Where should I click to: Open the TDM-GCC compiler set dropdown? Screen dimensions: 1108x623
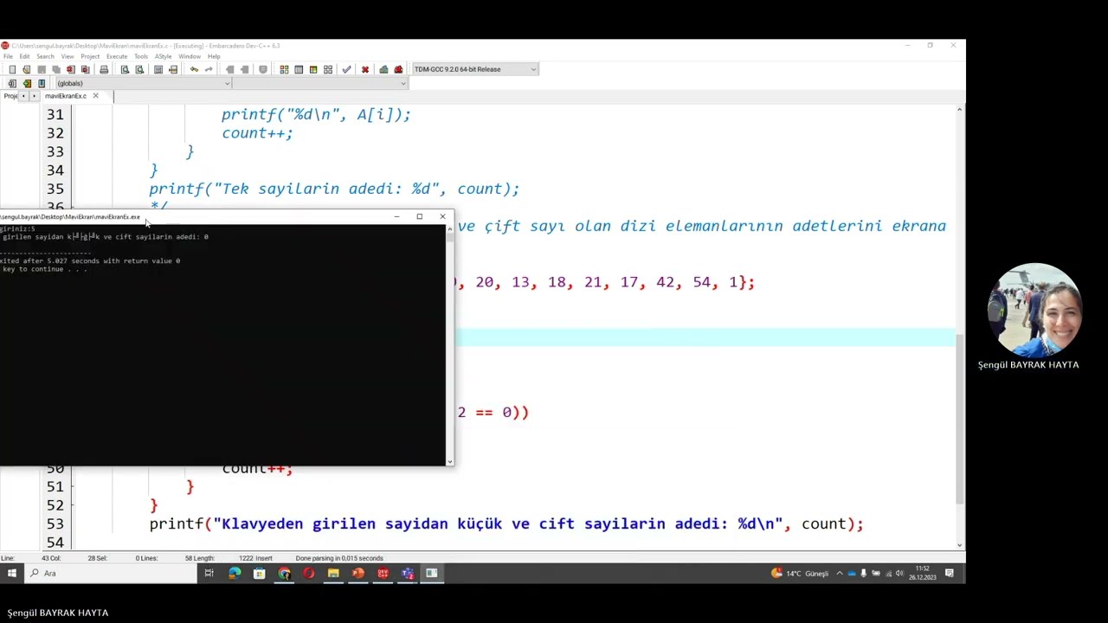point(475,69)
